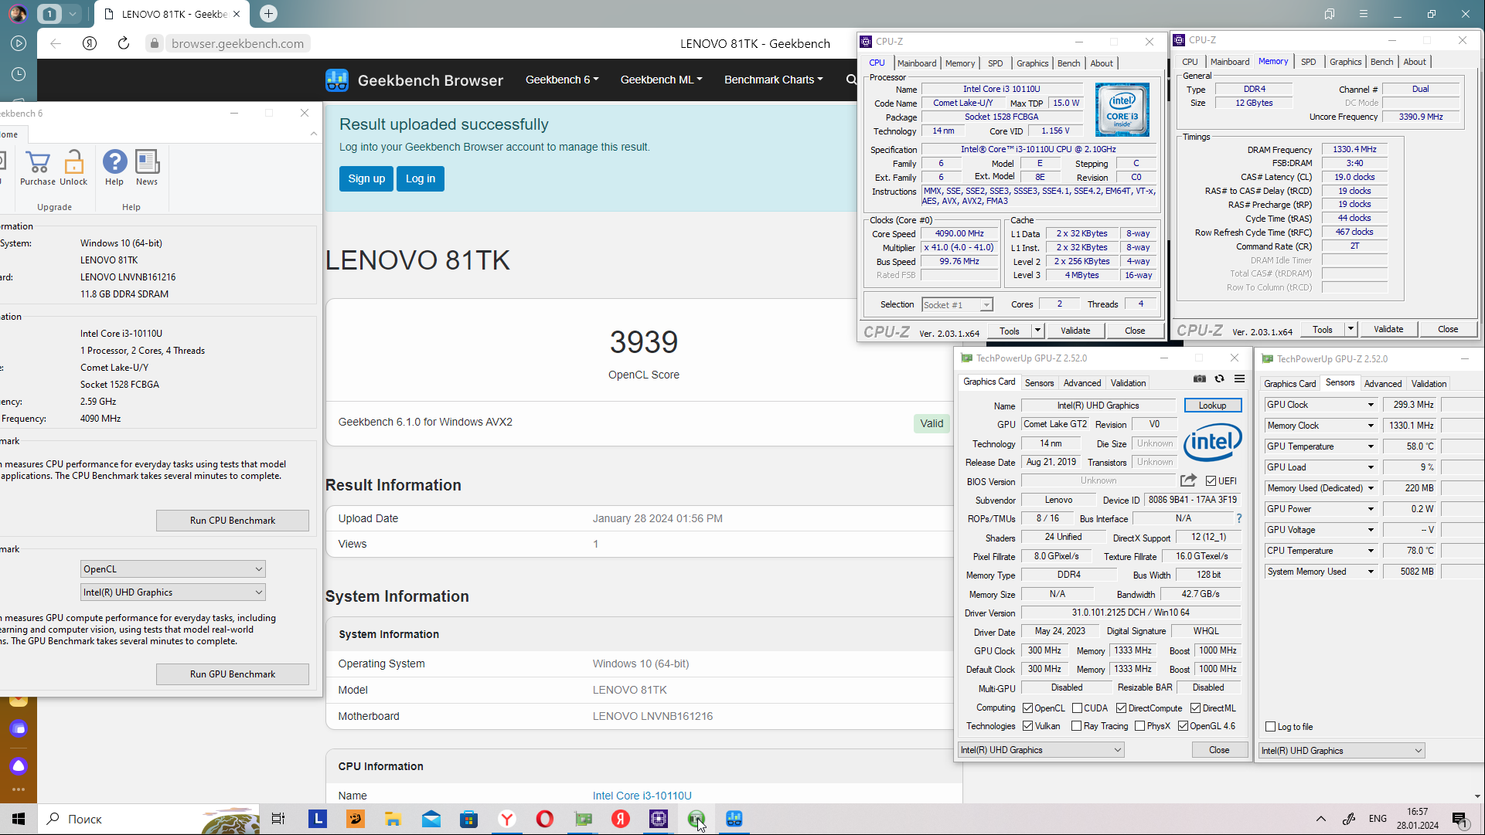Click BIOS export share icon in GPU-Z
Screen dimensions: 1485x835
(1189, 480)
